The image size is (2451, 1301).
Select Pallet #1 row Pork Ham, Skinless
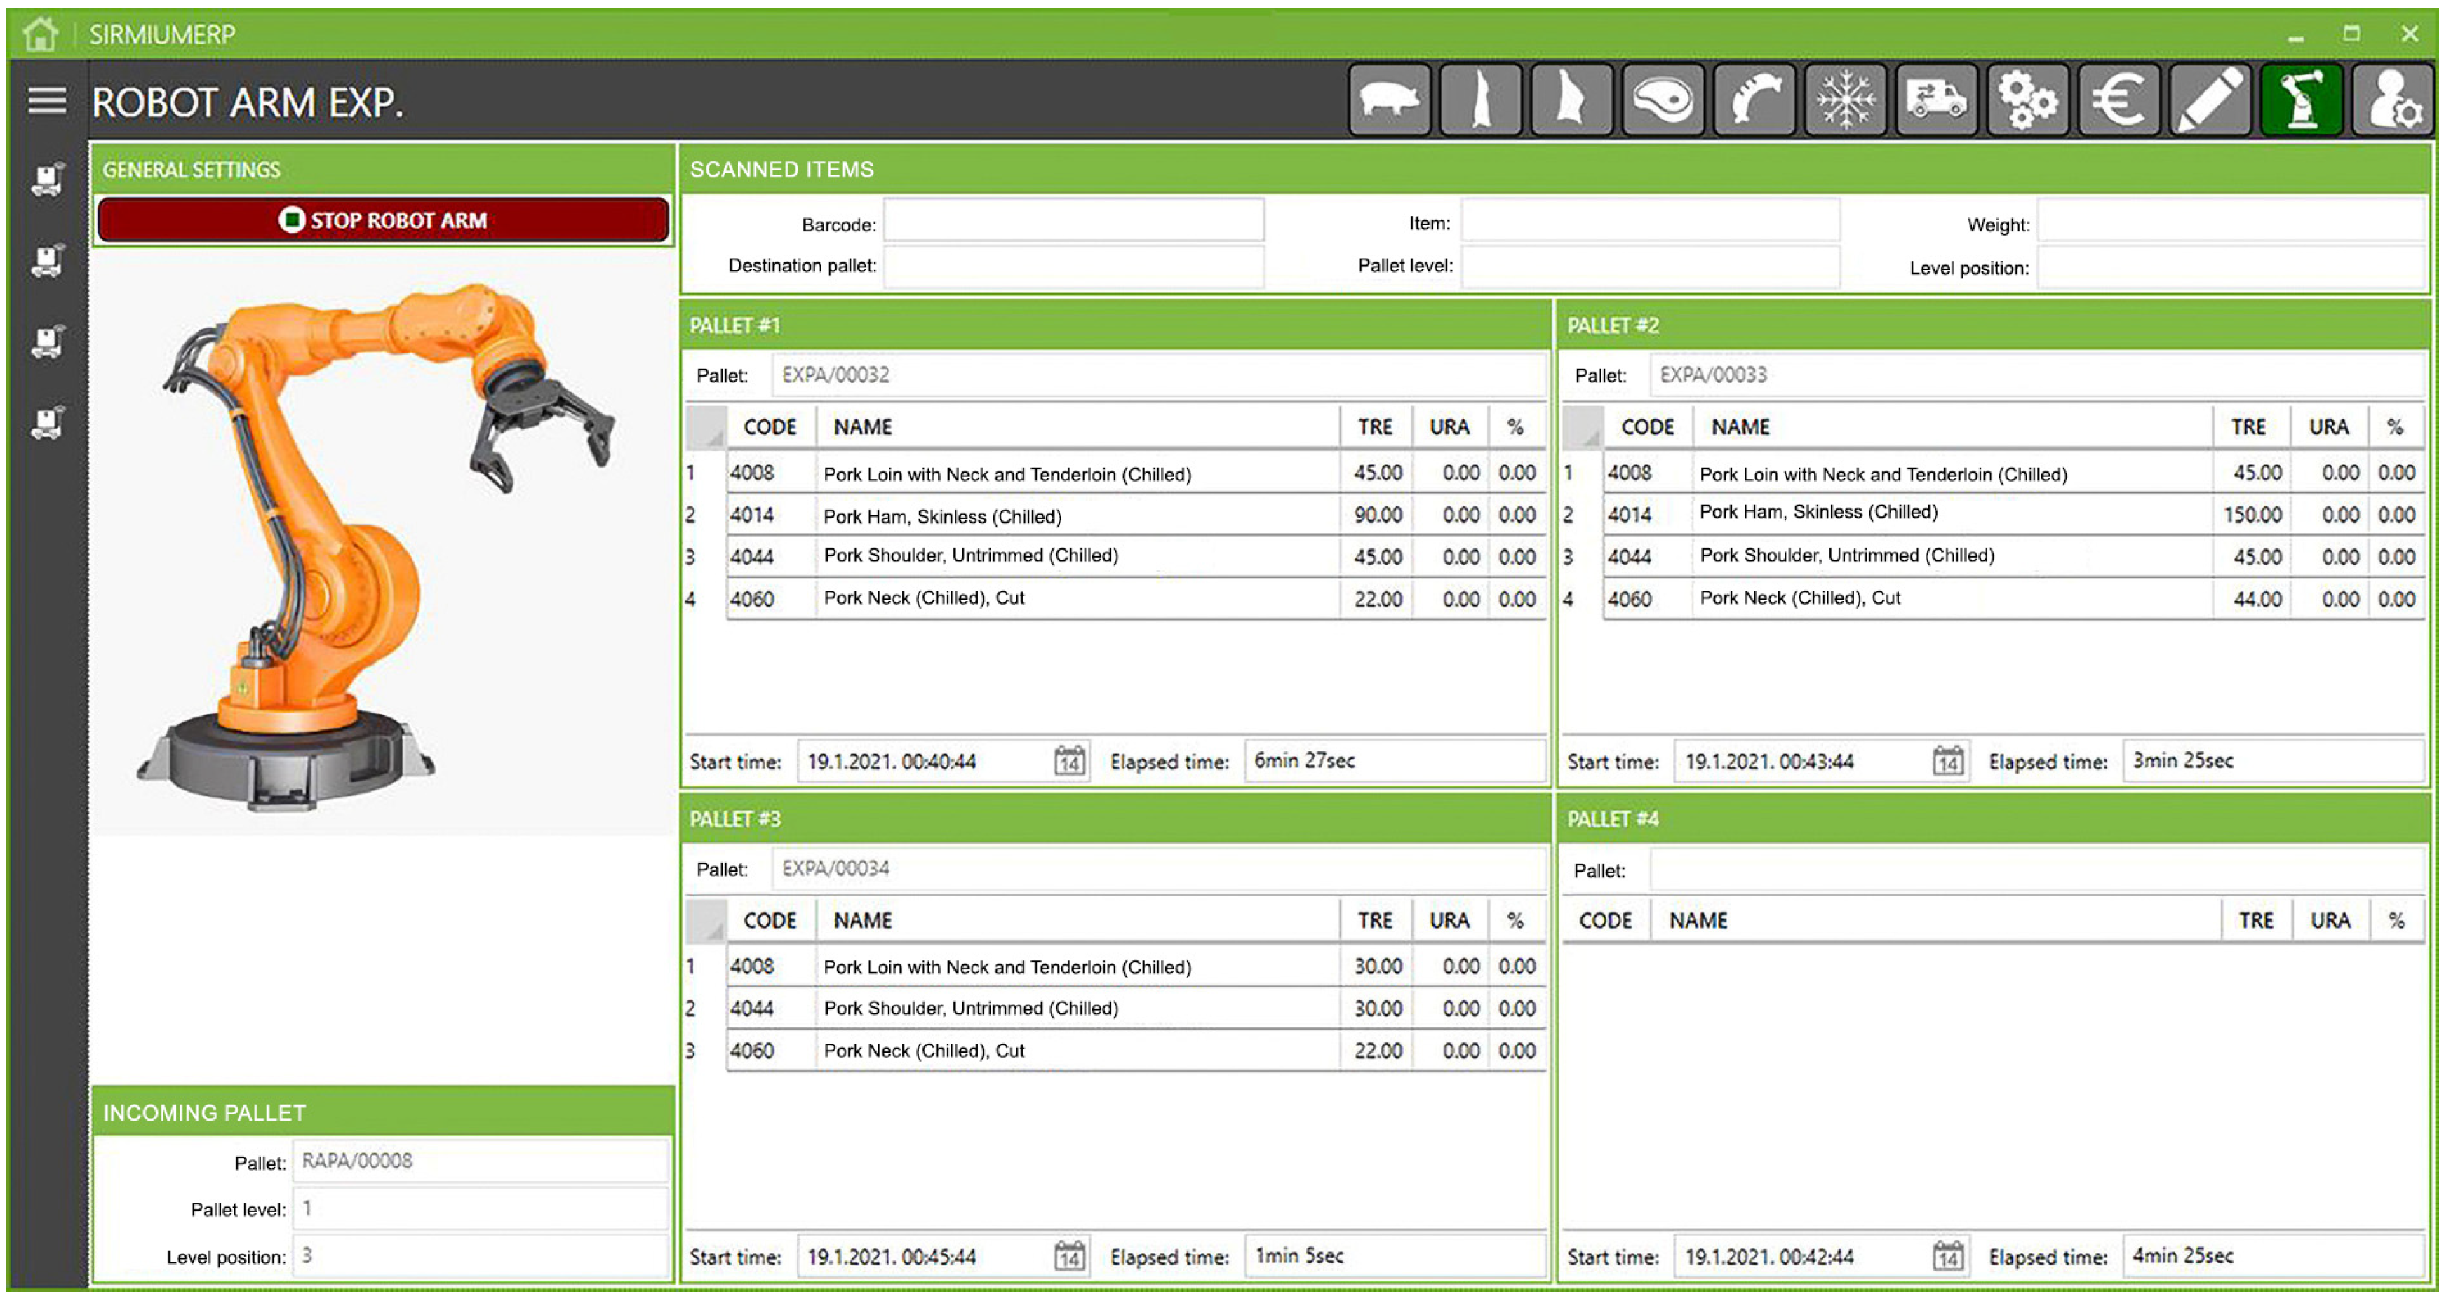1115,515
